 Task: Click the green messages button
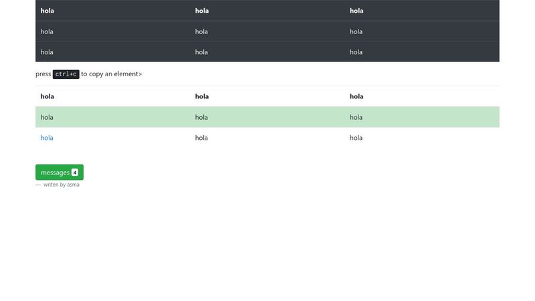tap(55, 173)
